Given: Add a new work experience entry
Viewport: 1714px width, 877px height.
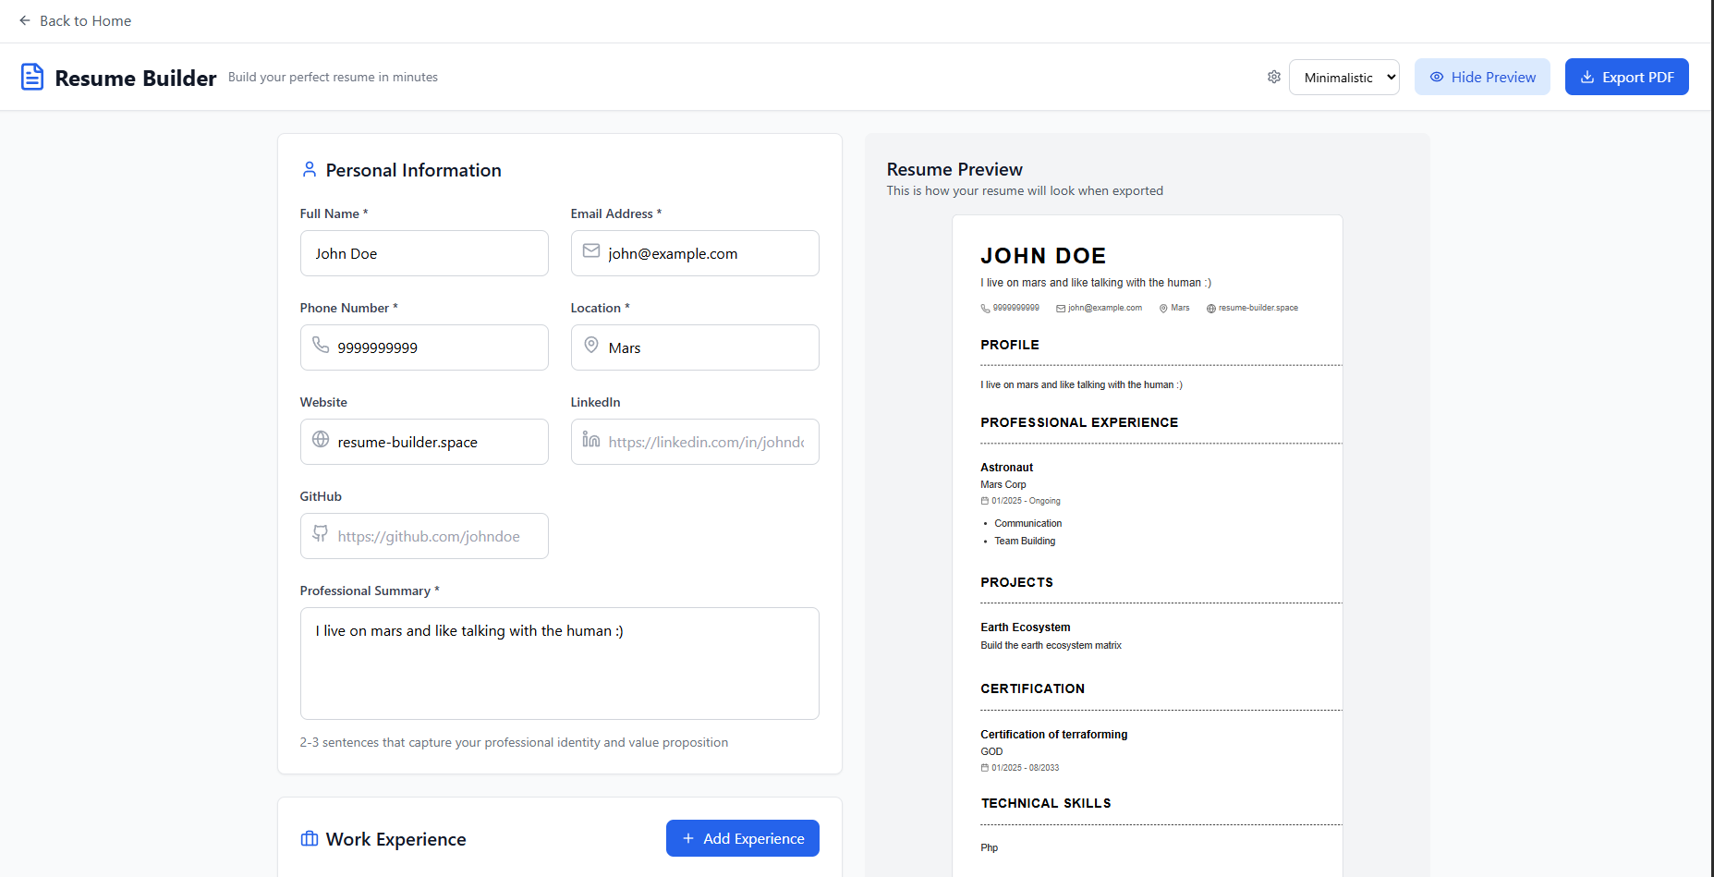Looking at the screenshot, I should point(742,838).
